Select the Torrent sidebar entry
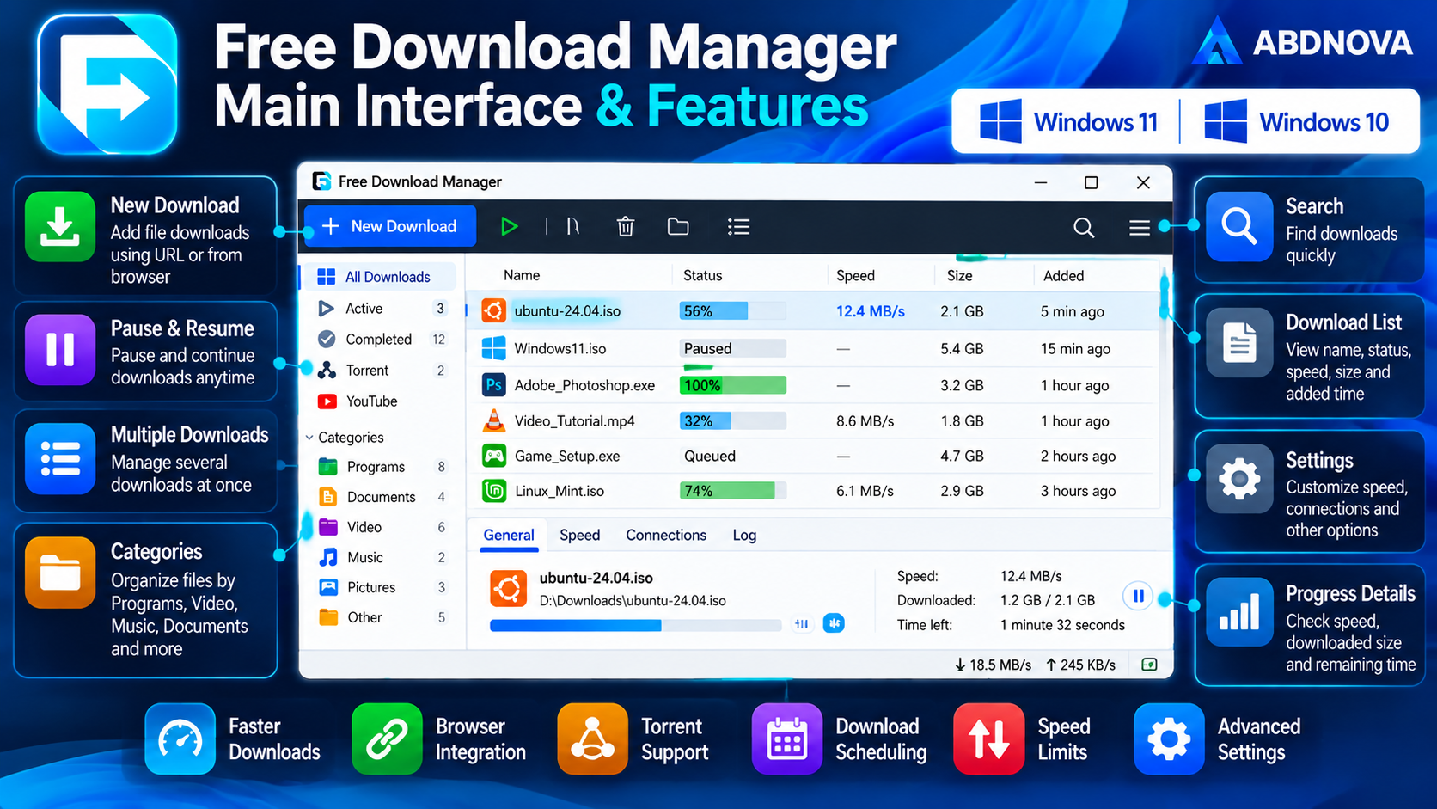This screenshot has height=809, width=1437. pyautogui.click(x=379, y=371)
